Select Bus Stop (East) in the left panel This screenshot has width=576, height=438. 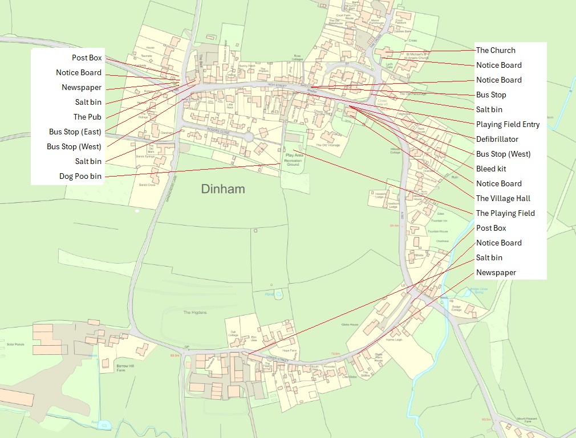(x=76, y=132)
